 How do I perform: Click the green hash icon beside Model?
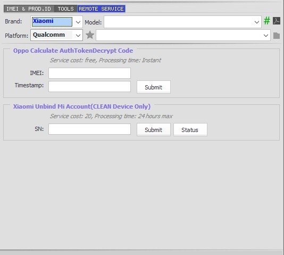[267, 21]
